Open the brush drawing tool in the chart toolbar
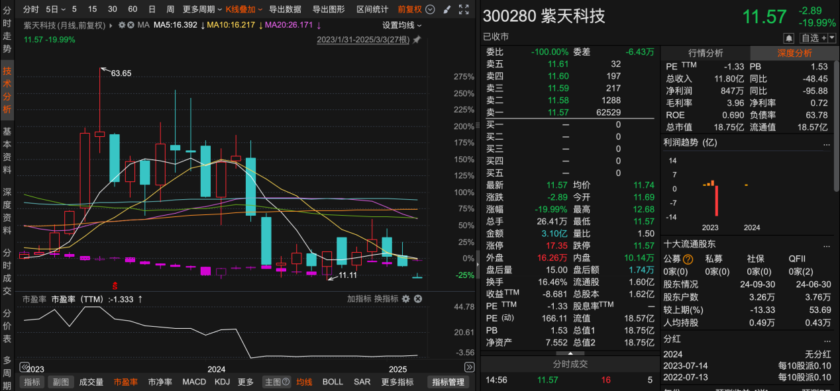 (x=446, y=9)
